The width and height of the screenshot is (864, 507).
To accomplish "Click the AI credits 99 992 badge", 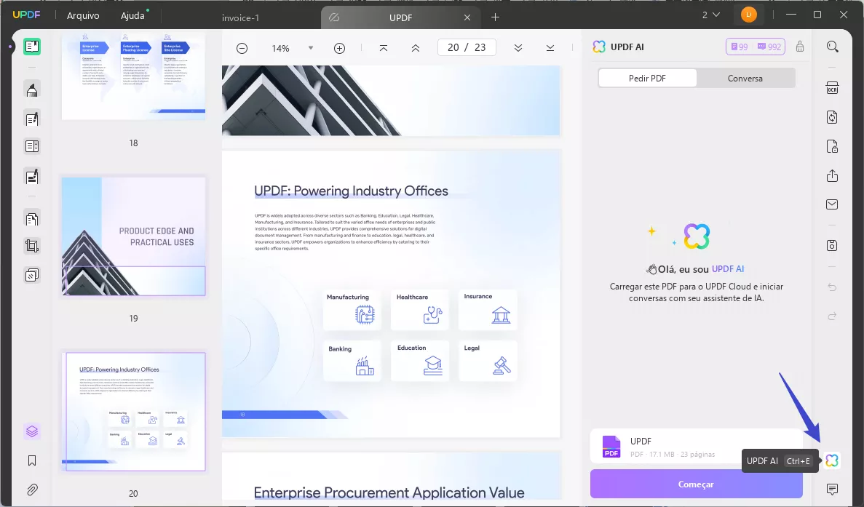I will [756, 47].
